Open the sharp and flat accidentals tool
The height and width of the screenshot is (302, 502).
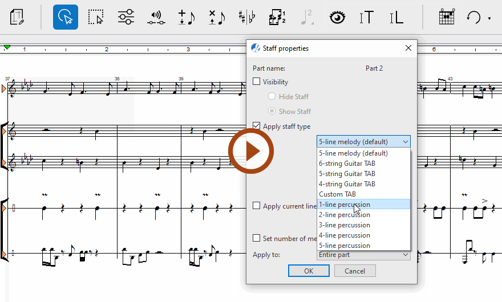(x=247, y=17)
